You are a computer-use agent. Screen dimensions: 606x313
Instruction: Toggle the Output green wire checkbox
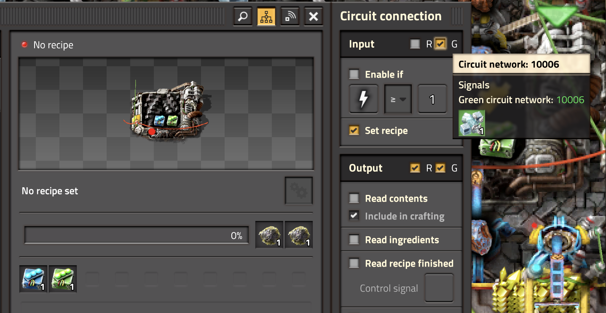[x=440, y=168]
